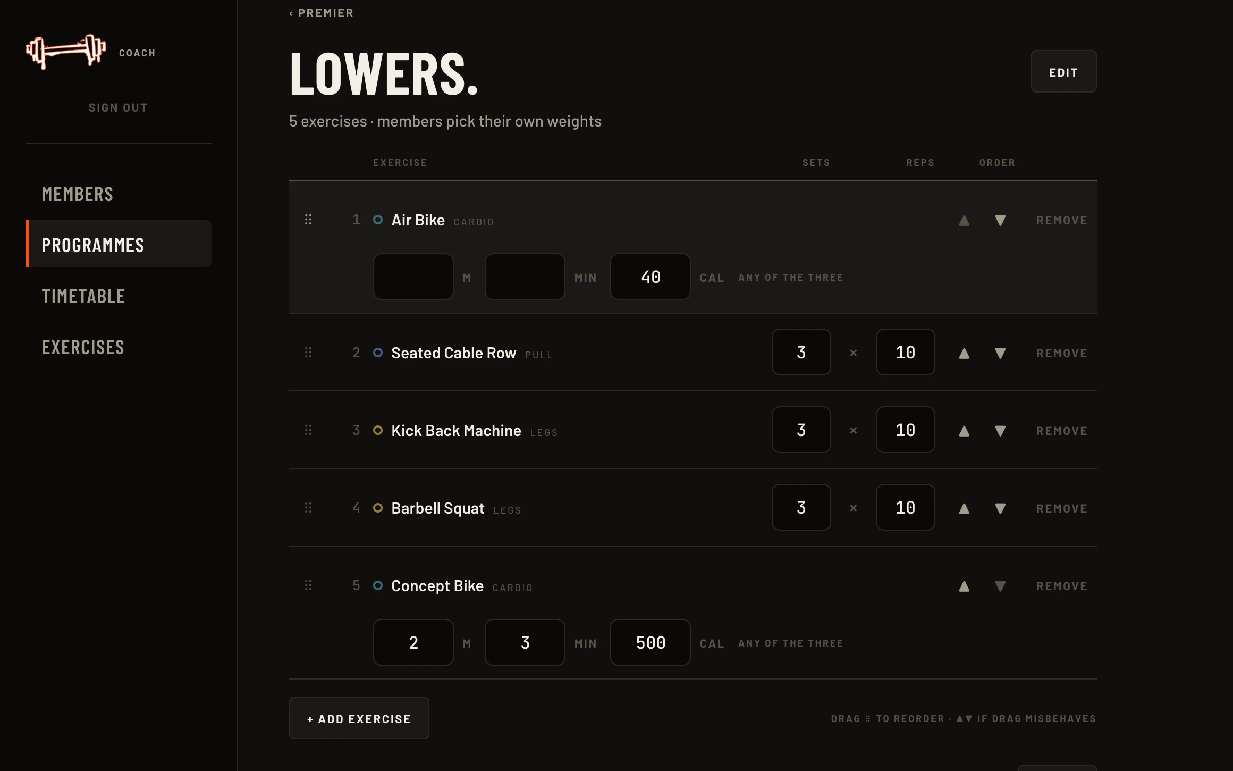
Task: Open the Exercises section
Action: pos(83,347)
